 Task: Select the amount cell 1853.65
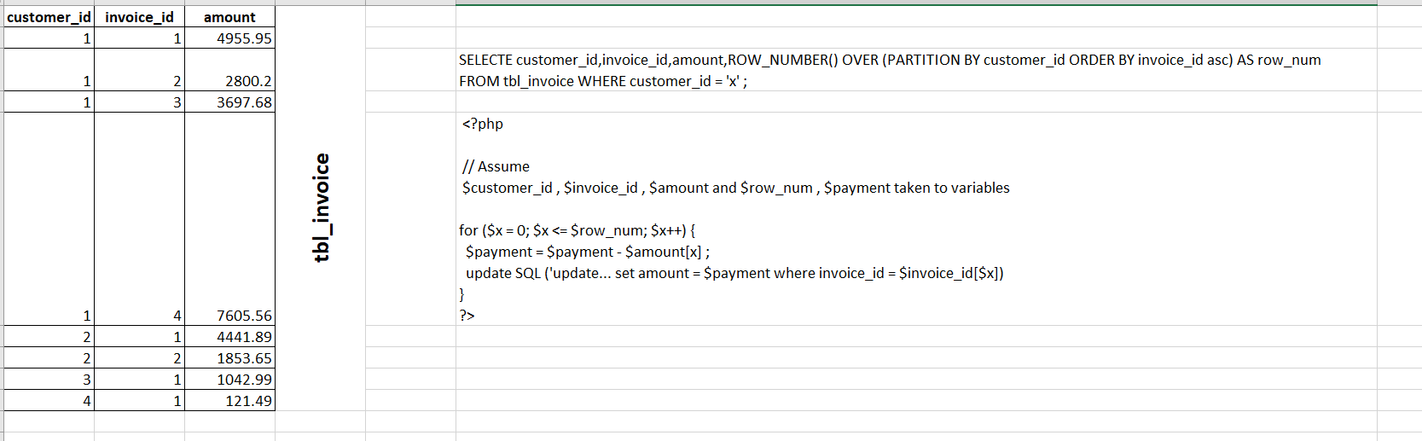(x=229, y=358)
